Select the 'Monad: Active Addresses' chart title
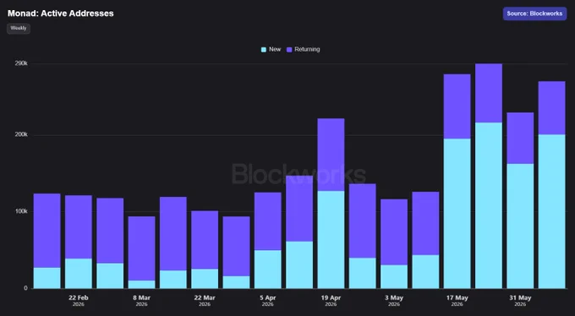Screen dimensions: 575x316 (61, 14)
